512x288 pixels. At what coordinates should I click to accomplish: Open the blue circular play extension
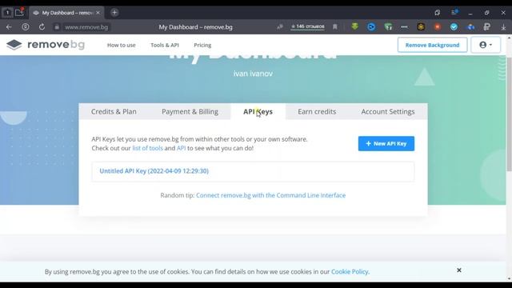click(x=371, y=27)
